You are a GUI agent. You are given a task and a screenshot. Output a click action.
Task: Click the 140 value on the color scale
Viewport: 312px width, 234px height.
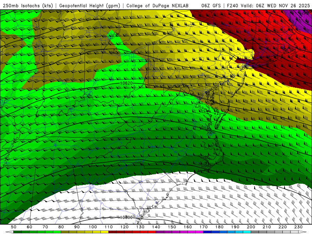(x=156, y=227)
